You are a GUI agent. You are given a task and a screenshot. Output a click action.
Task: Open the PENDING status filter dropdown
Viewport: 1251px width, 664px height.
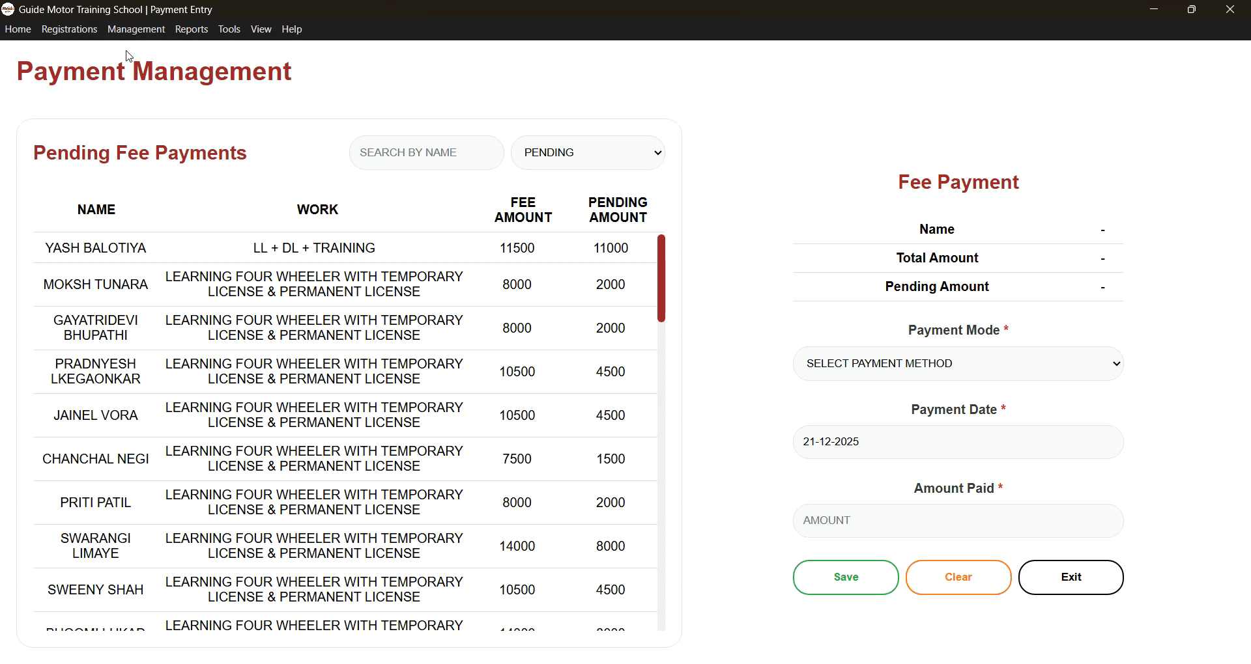point(587,152)
